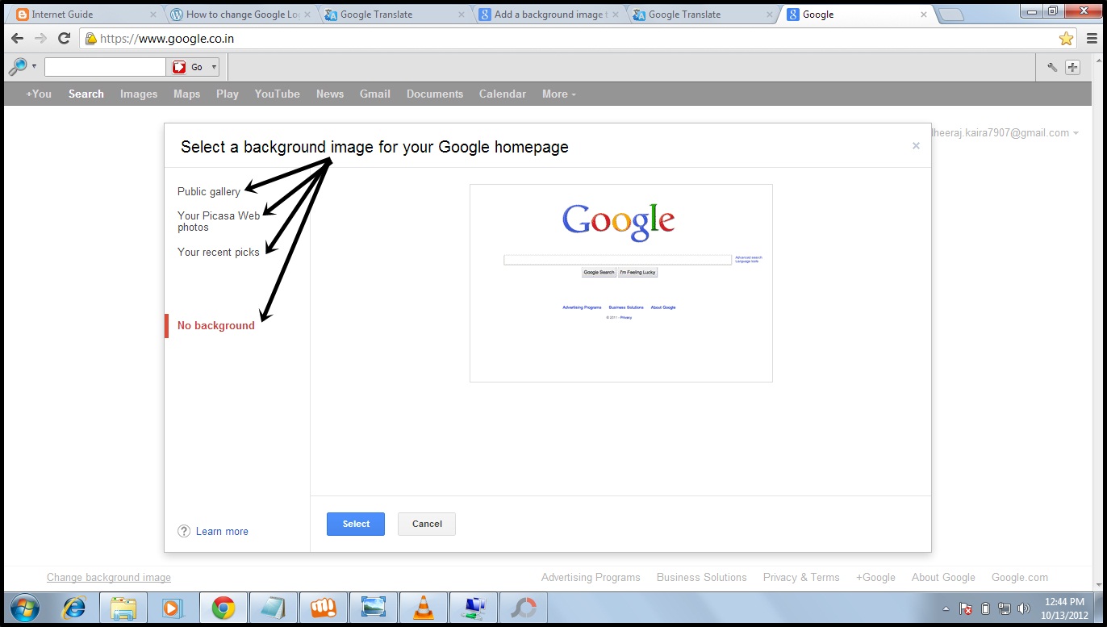This screenshot has height=627, width=1107.
Task: Choose Your recent picks source
Action: [x=218, y=252]
